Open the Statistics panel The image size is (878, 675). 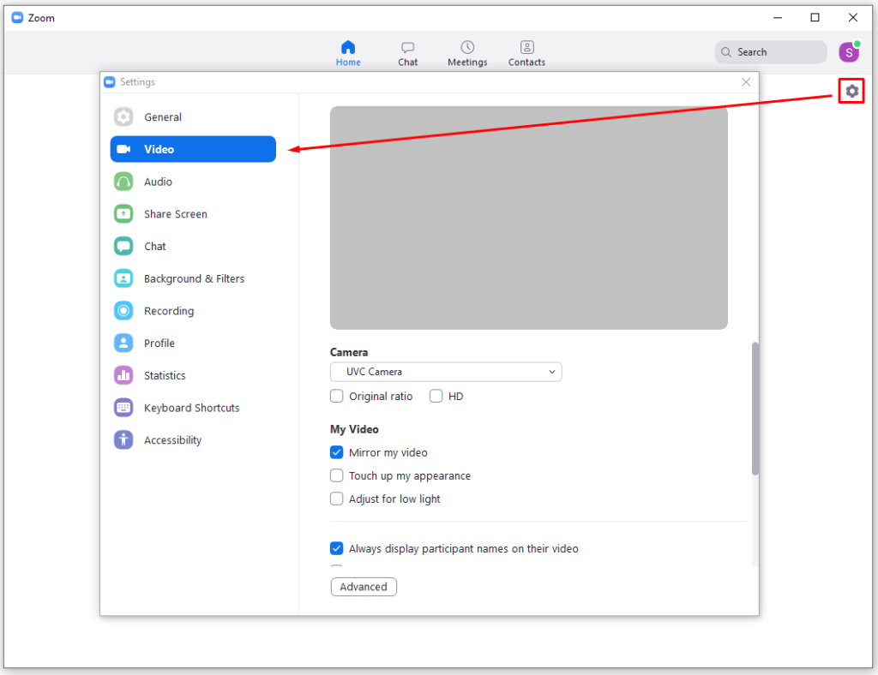click(x=164, y=375)
